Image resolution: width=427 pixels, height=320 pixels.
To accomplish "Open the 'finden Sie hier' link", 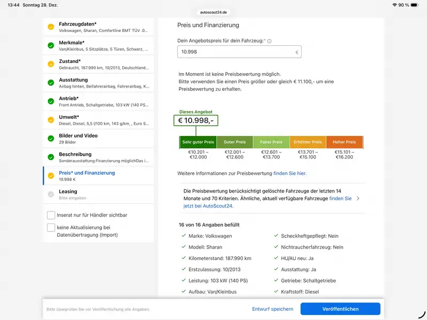I will (x=290, y=173).
